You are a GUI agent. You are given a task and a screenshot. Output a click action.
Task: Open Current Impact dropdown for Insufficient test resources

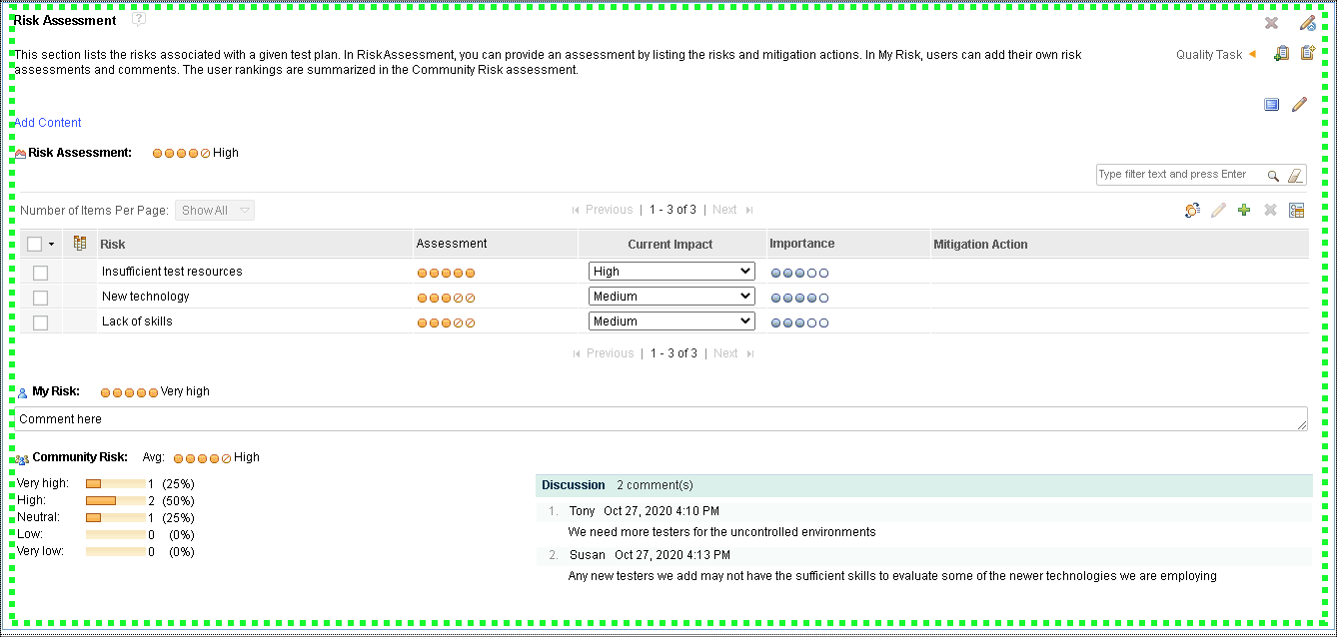tap(670, 272)
